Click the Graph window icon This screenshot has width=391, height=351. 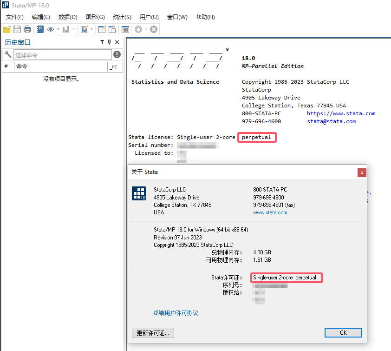pos(65,29)
